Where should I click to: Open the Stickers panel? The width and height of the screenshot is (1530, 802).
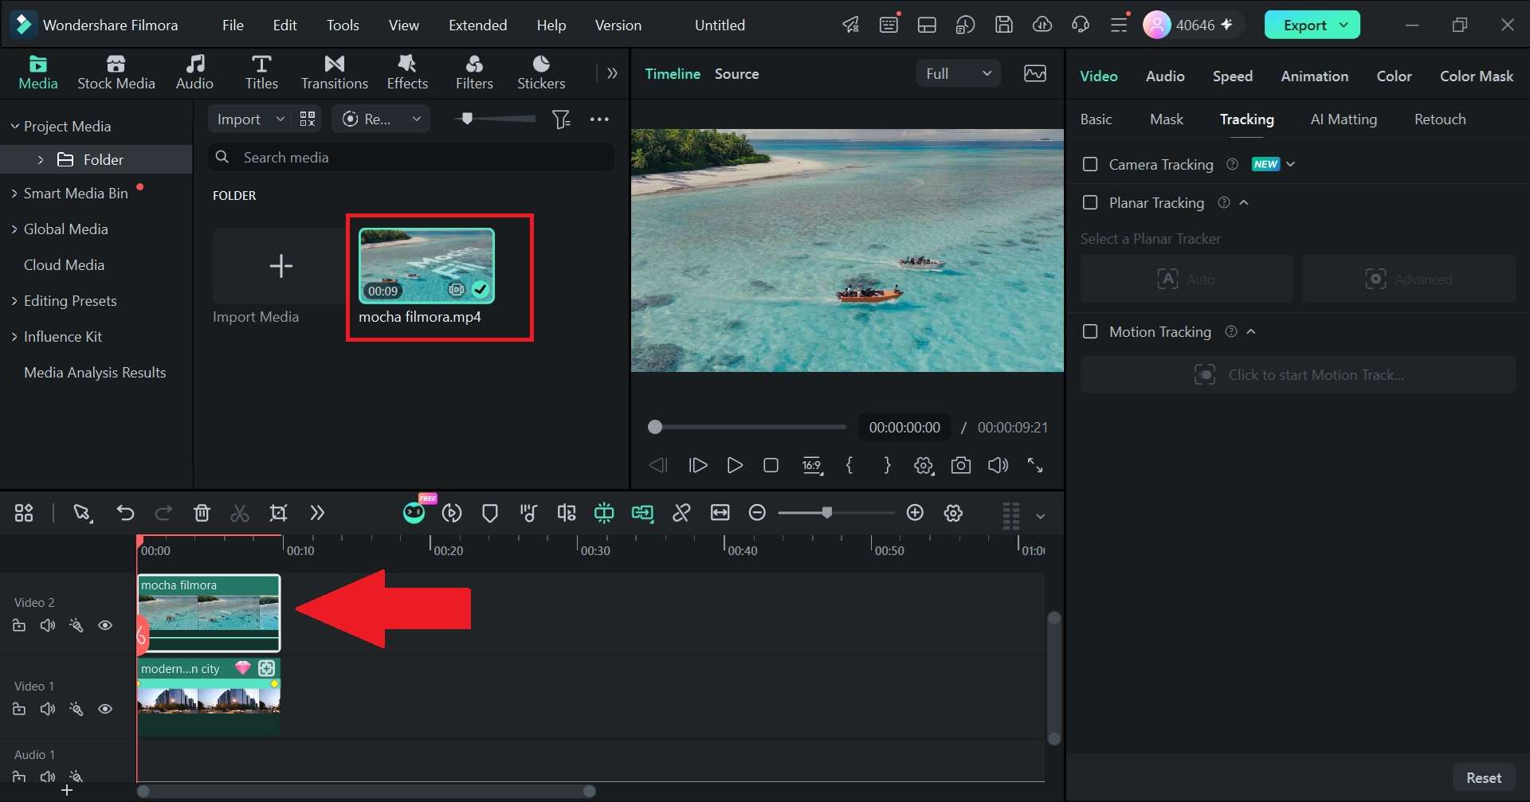[541, 72]
